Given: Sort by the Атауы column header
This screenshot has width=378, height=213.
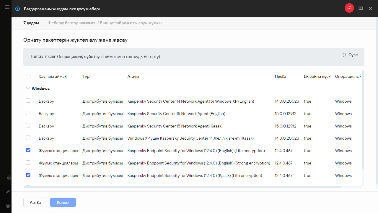Looking at the screenshot, I should click(133, 77).
